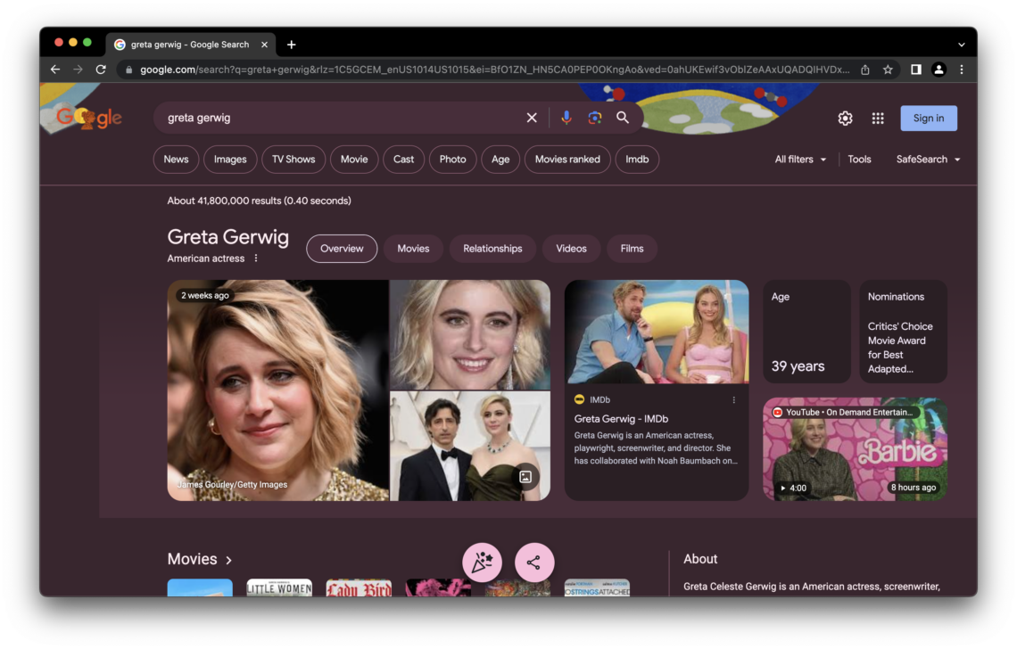
Task: Open quick settings gear icon
Action: (x=845, y=118)
